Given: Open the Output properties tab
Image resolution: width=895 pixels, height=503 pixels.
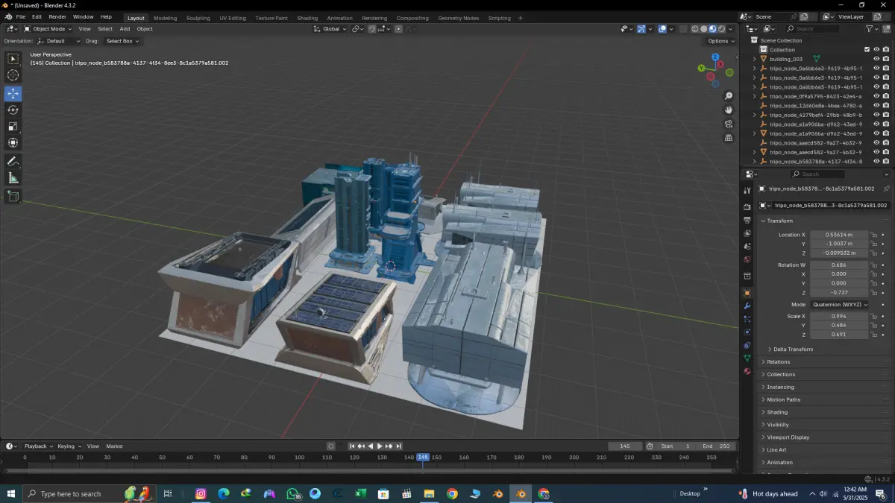Looking at the screenshot, I should pos(747,221).
